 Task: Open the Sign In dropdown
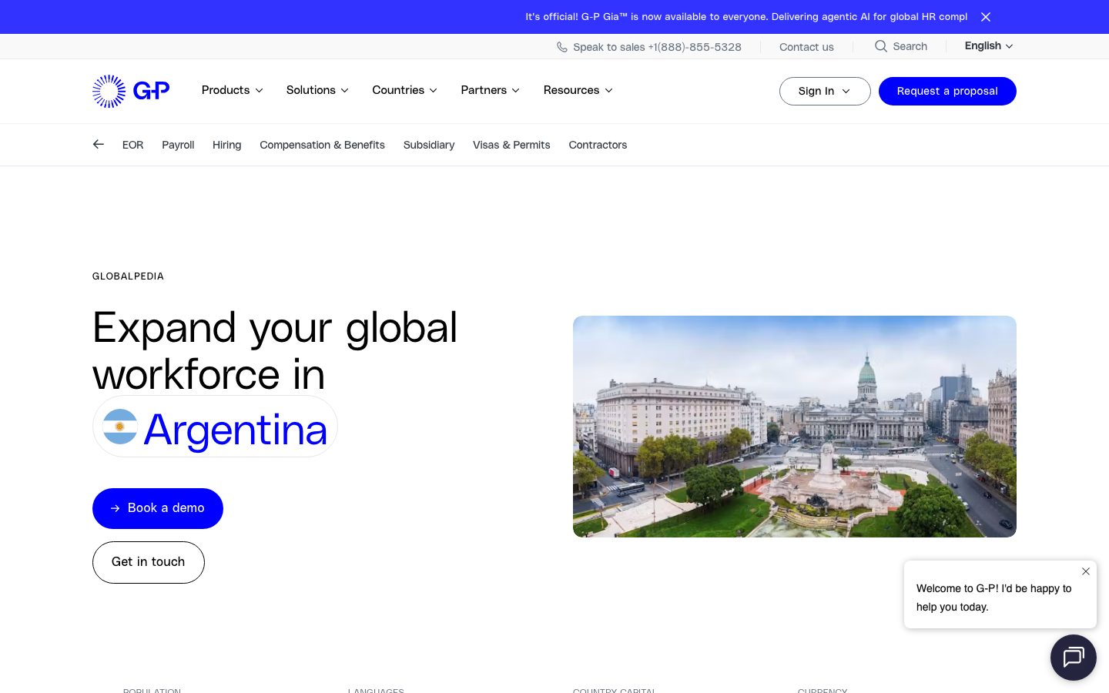tap(825, 91)
